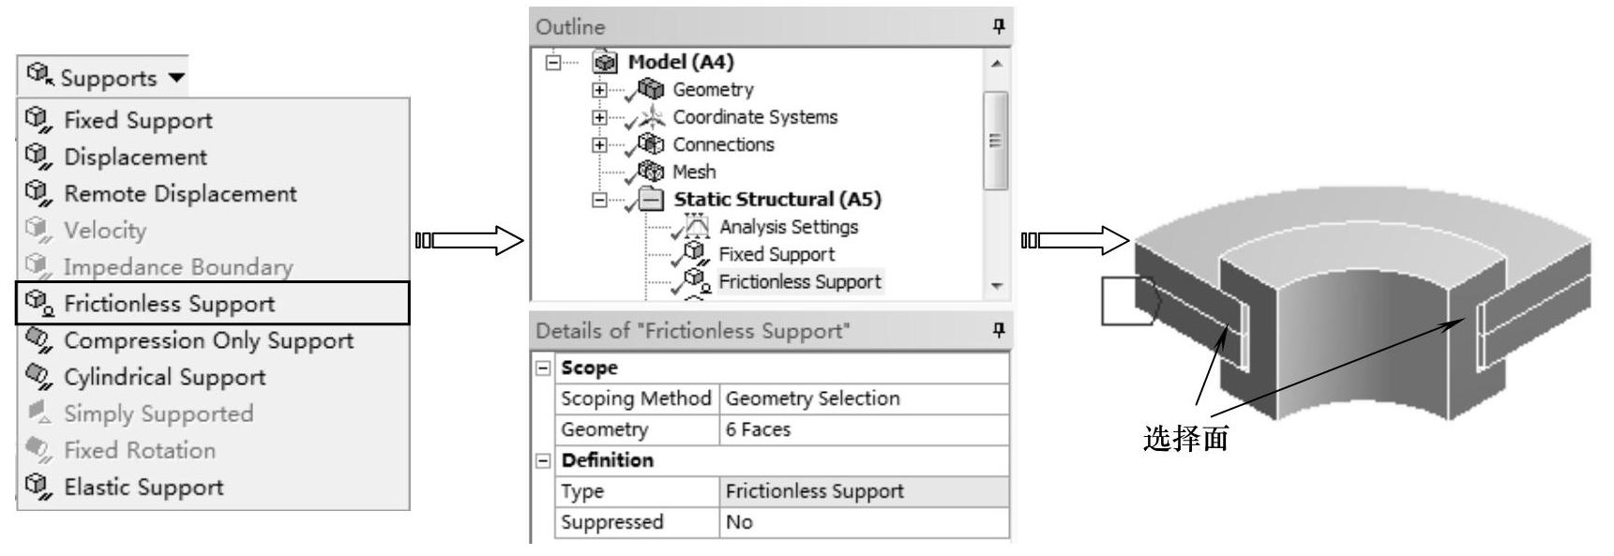Image resolution: width=1614 pixels, height=556 pixels.
Task: Click the Static Structural (A5) node
Action: [777, 199]
